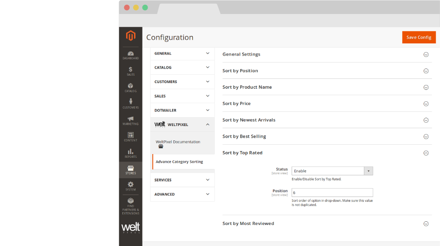Open the Dashboard sidebar icon

(x=130, y=55)
